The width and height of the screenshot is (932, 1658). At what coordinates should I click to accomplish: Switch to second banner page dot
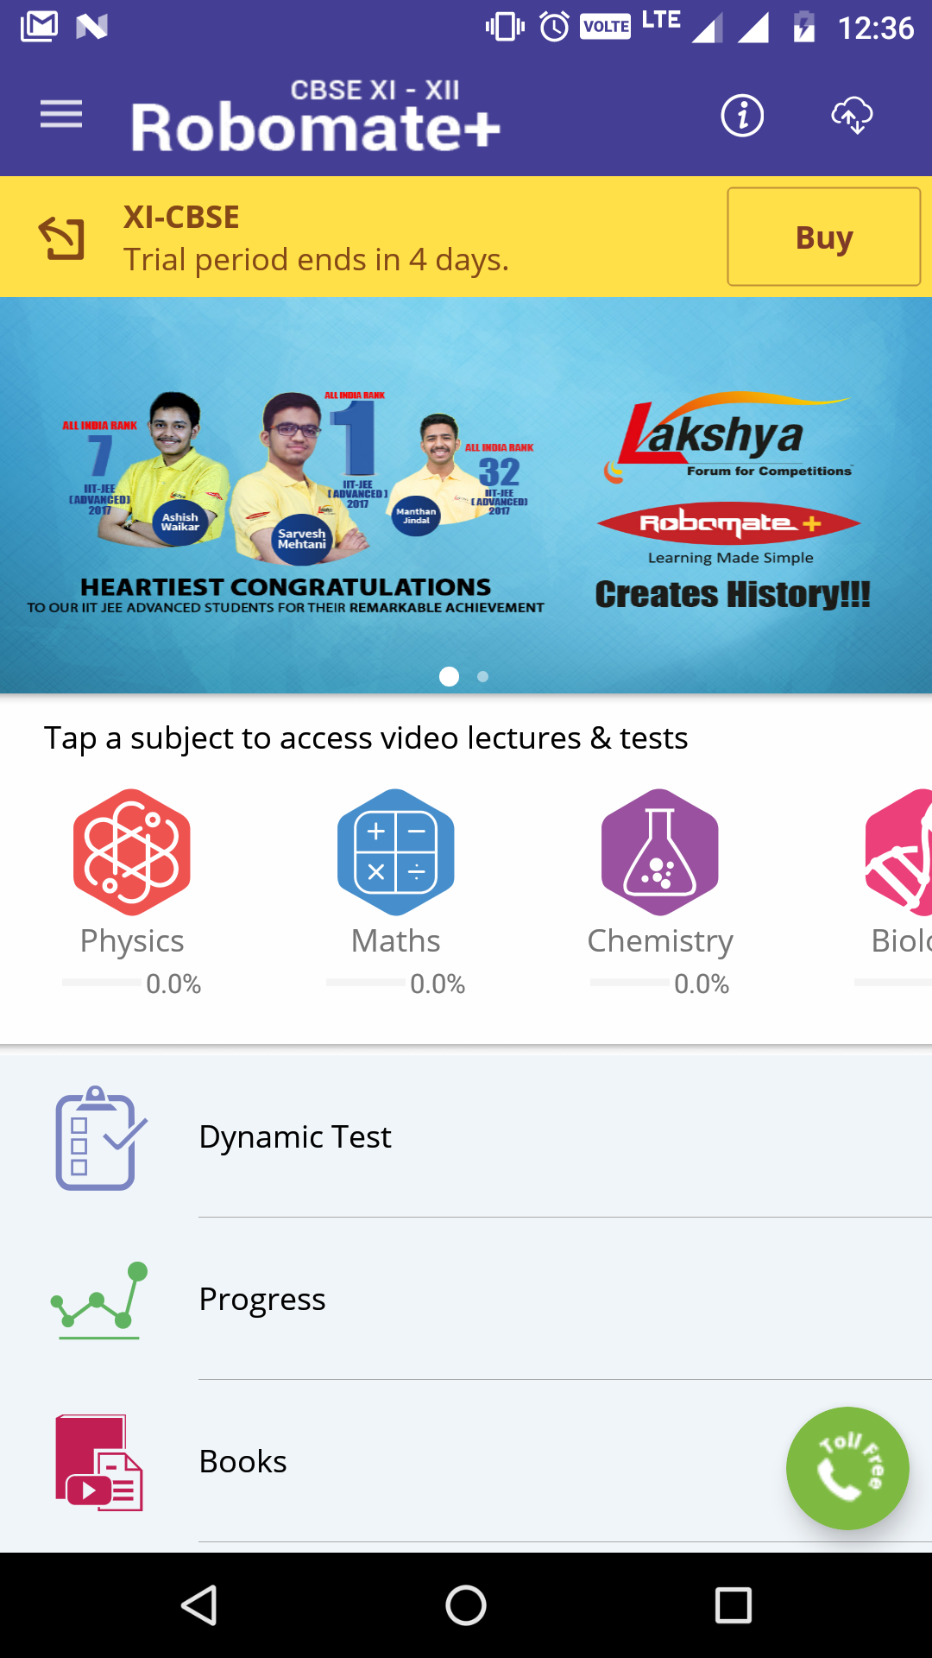[x=483, y=676]
